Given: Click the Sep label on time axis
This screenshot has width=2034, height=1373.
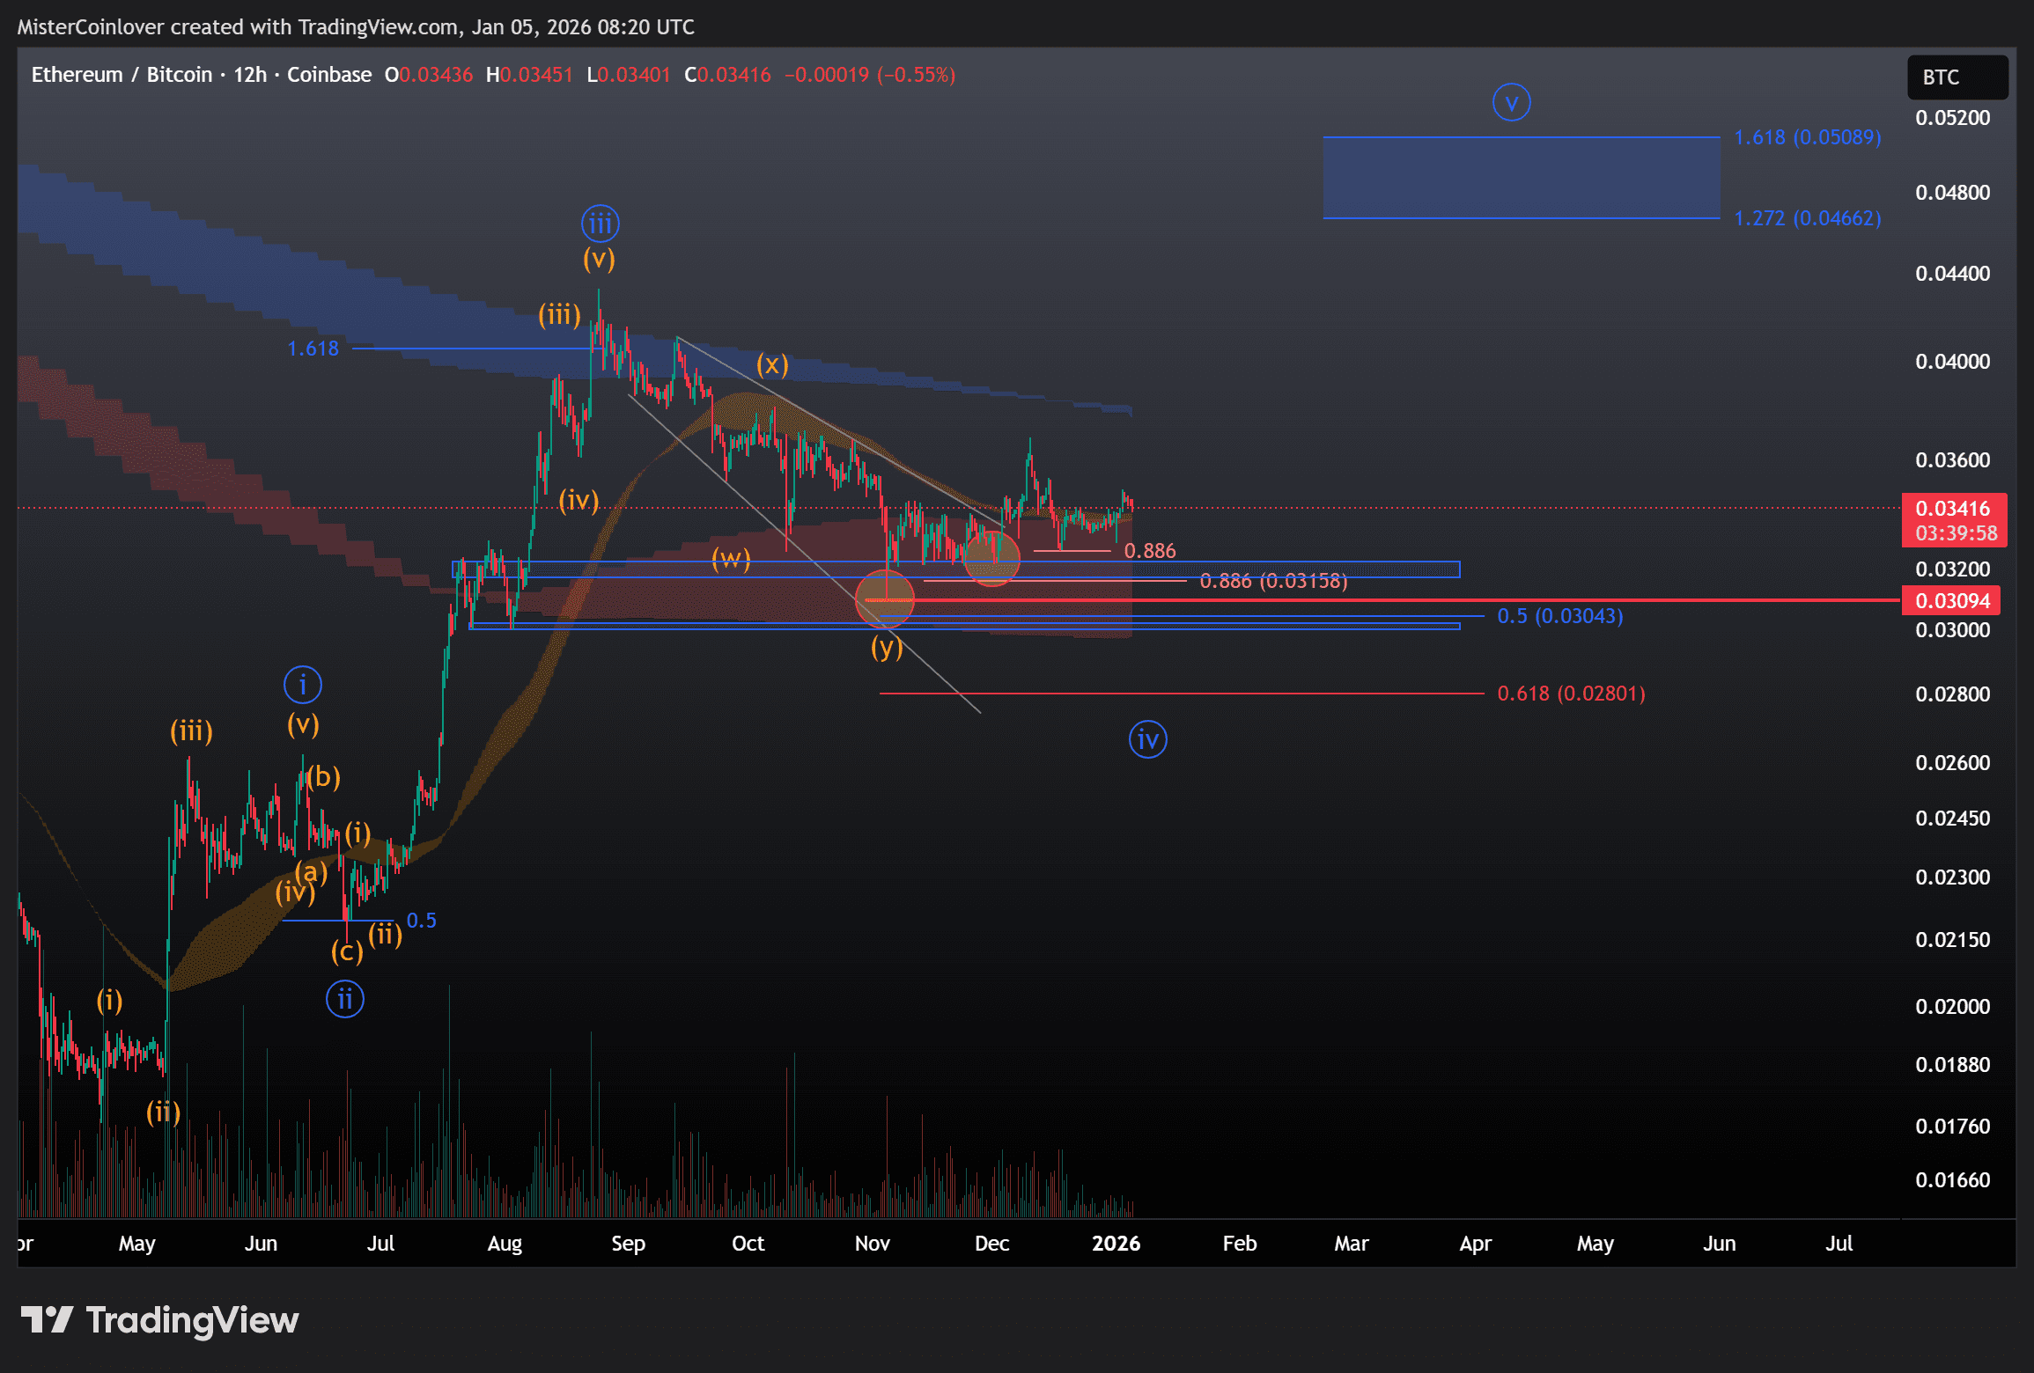Looking at the screenshot, I should (x=628, y=1243).
